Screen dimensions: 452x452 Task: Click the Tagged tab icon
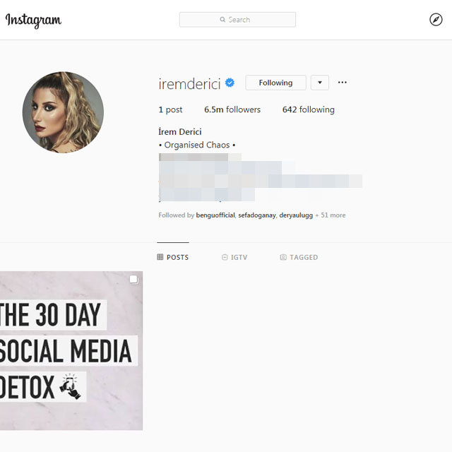click(x=283, y=257)
